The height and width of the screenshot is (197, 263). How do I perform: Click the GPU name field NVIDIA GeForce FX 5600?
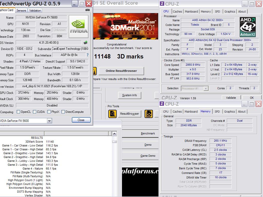pyautogui.click(x=41, y=17)
